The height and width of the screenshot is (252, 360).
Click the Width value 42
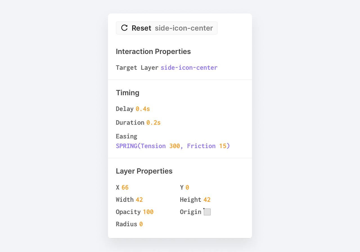coord(139,200)
